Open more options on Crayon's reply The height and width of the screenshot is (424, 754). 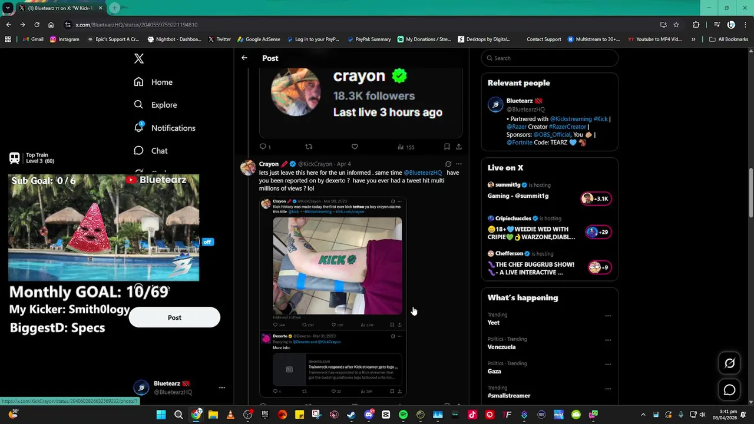pyautogui.click(x=459, y=164)
